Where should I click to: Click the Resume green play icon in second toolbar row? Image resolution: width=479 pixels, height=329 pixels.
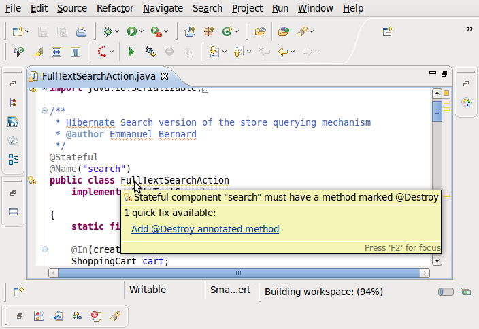click(x=131, y=52)
